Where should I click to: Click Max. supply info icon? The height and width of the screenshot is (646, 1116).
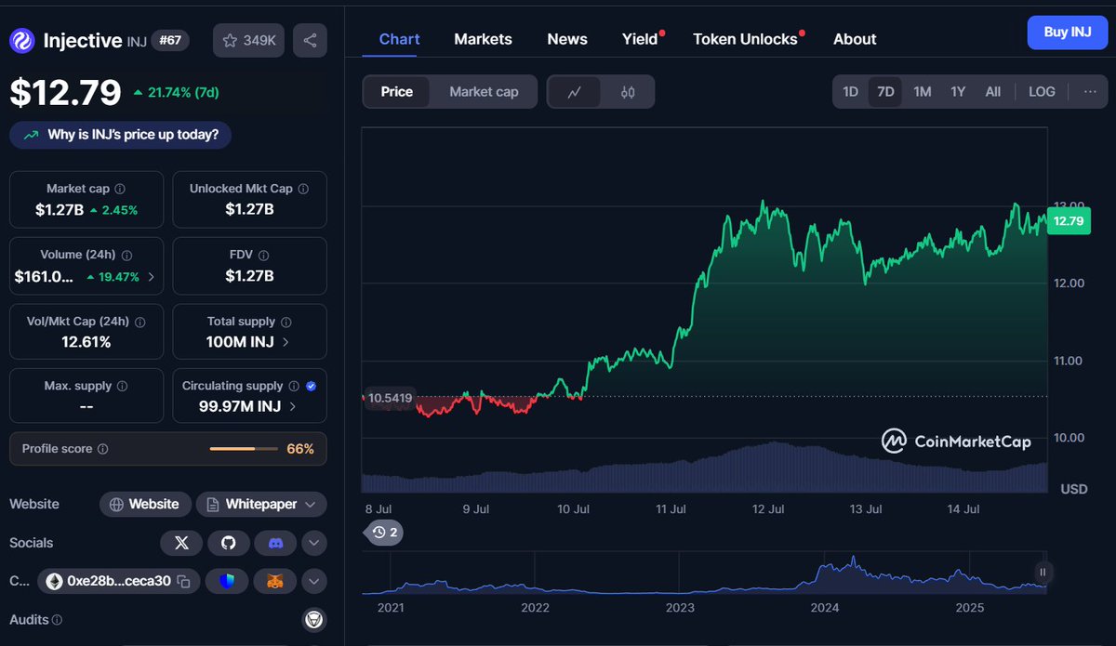[122, 386]
